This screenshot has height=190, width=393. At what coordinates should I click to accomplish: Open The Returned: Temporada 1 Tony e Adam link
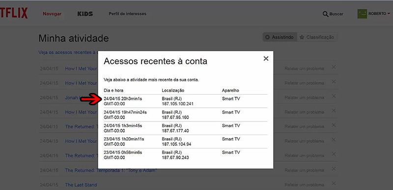pyautogui.click(x=111, y=170)
